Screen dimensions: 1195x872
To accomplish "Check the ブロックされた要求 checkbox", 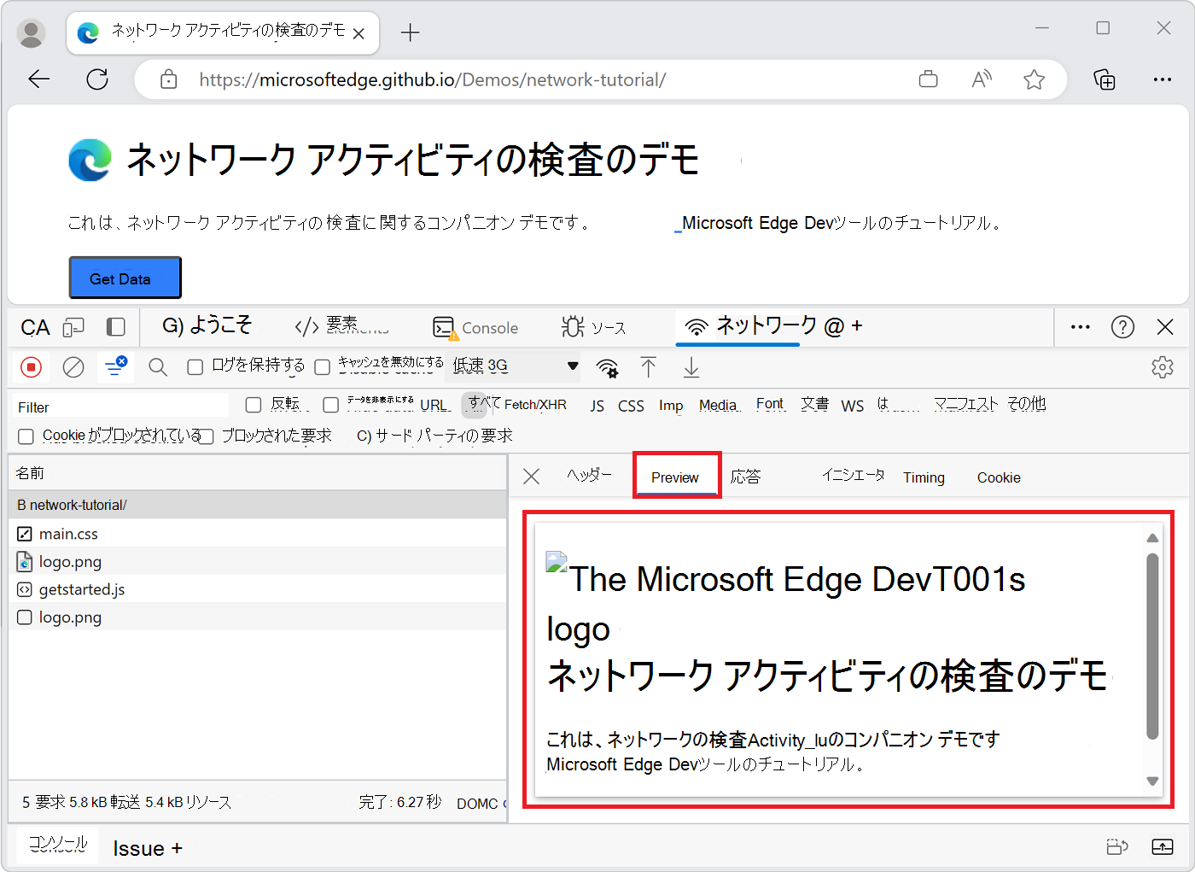I will 207,436.
